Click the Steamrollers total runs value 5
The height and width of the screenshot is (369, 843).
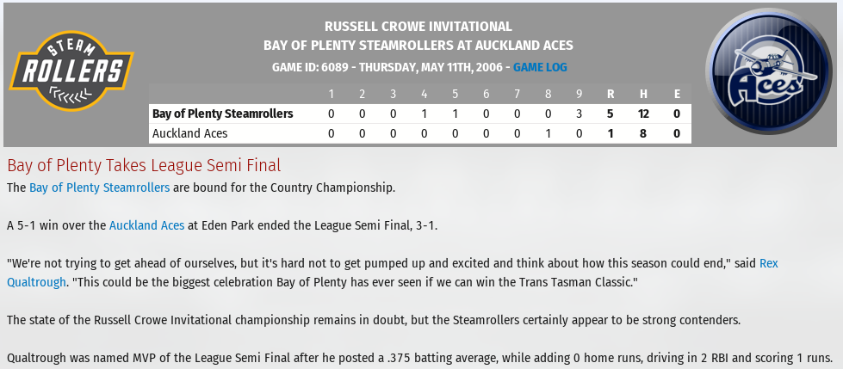tap(611, 114)
